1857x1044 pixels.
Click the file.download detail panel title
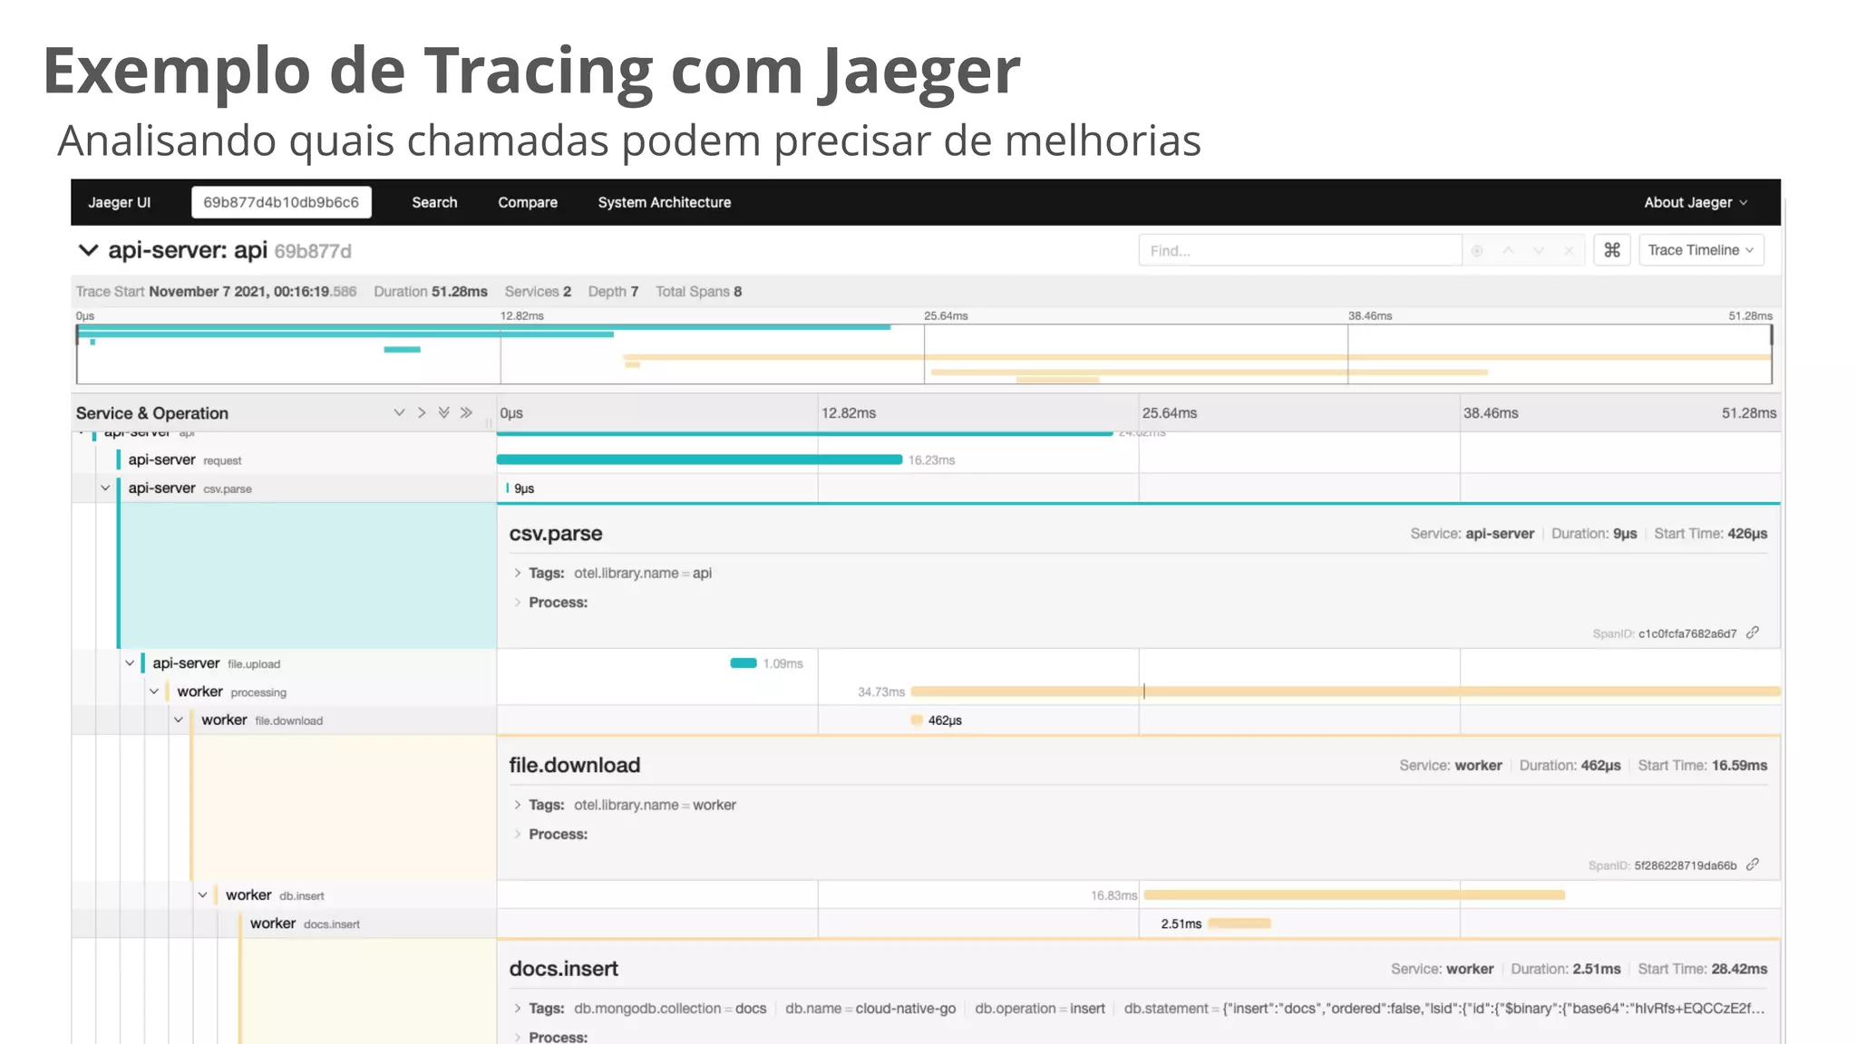click(575, 765)
